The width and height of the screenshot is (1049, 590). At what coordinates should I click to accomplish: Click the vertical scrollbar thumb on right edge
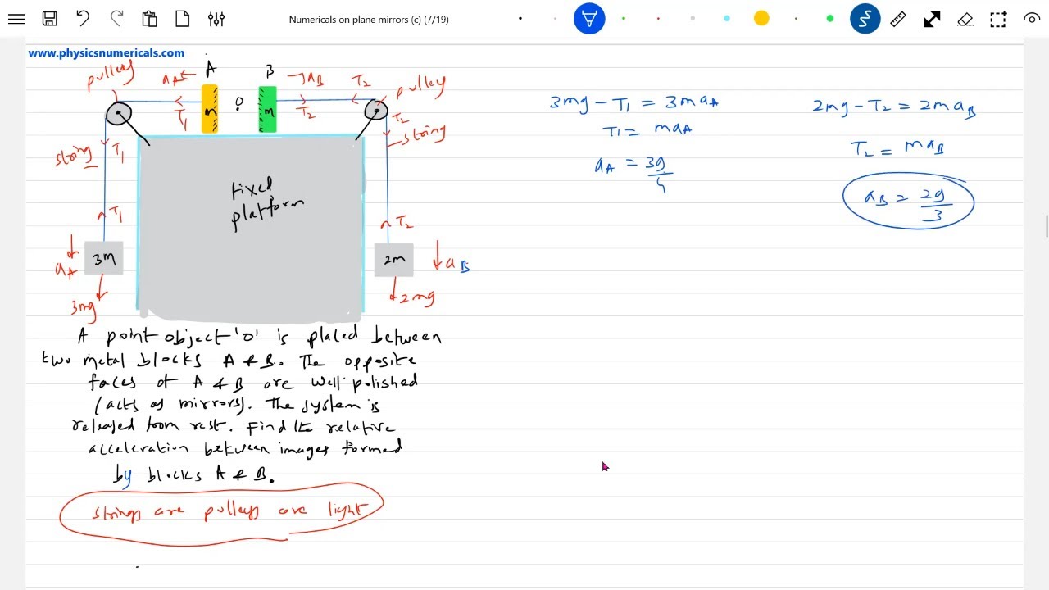coord(1045,225)
